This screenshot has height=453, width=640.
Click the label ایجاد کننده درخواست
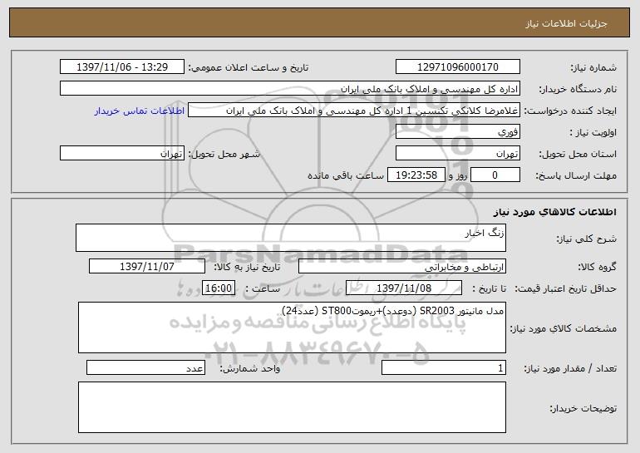tap(570, 111)
